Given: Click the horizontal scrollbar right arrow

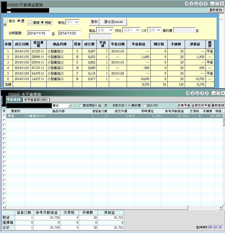Looking at the screenshot, I should [221, 207].
